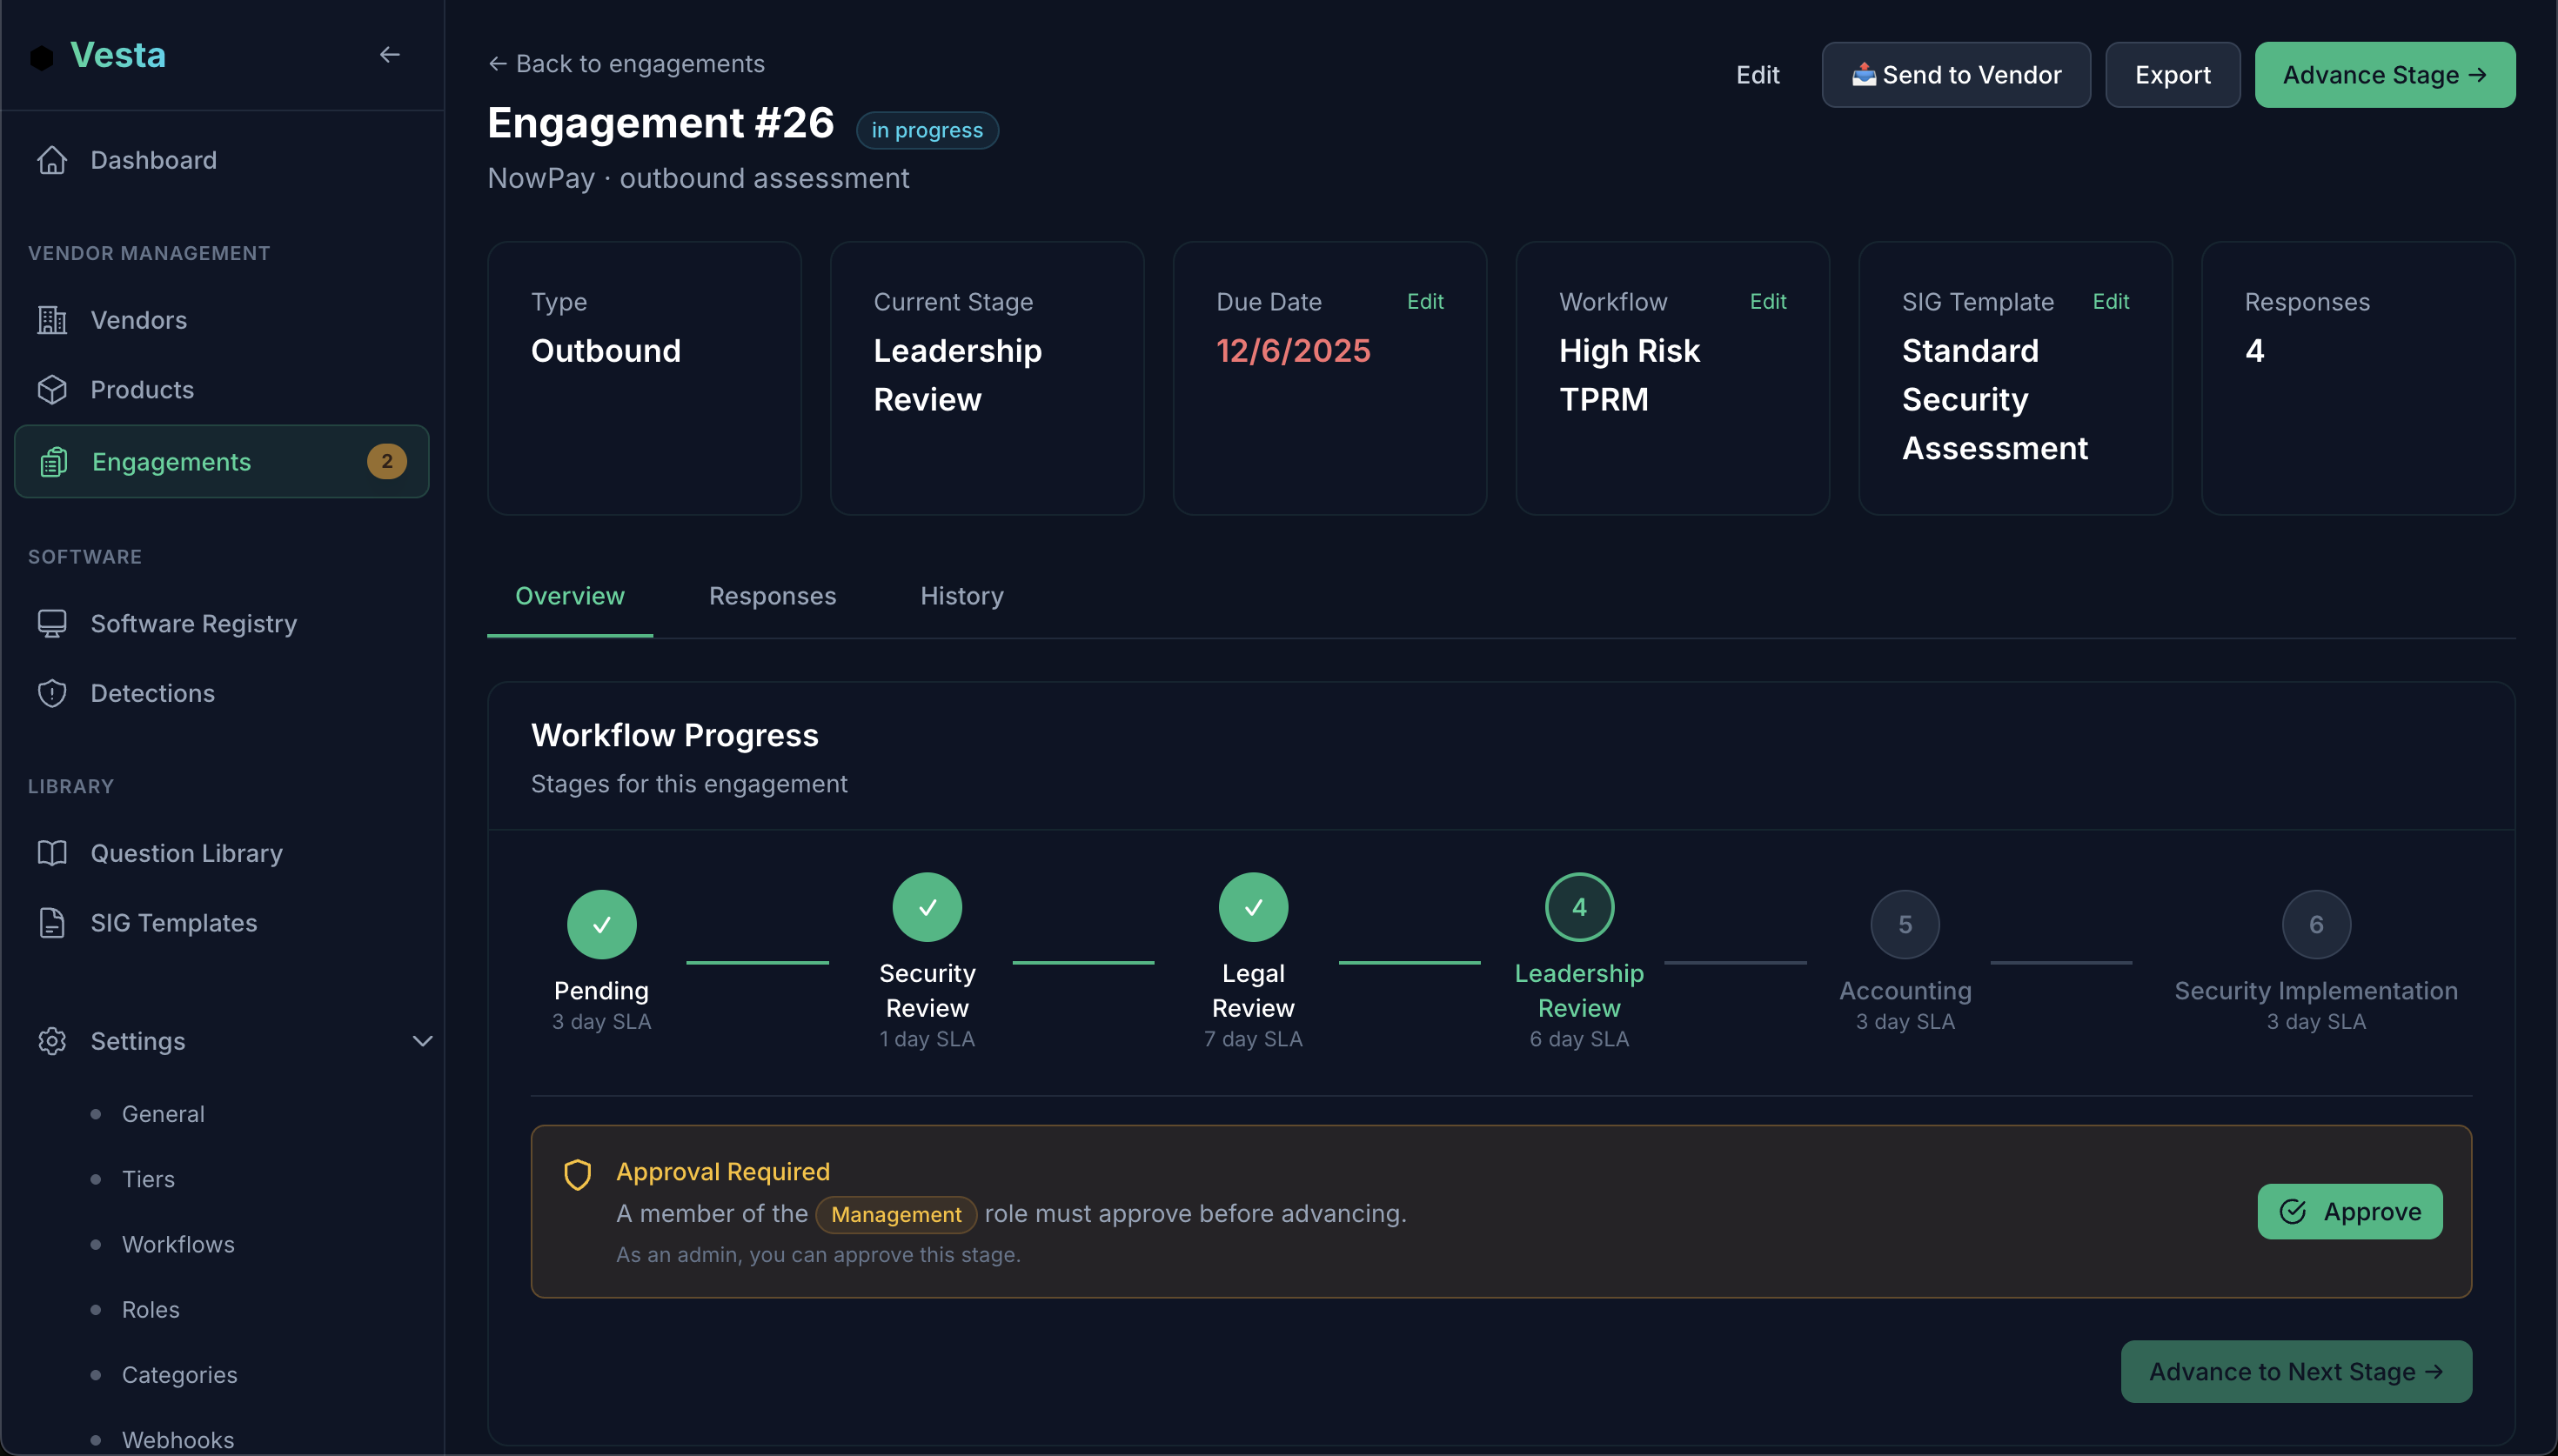Open the History tab
This screenshot has height=1456, width=2558.
tap(961, 596)
